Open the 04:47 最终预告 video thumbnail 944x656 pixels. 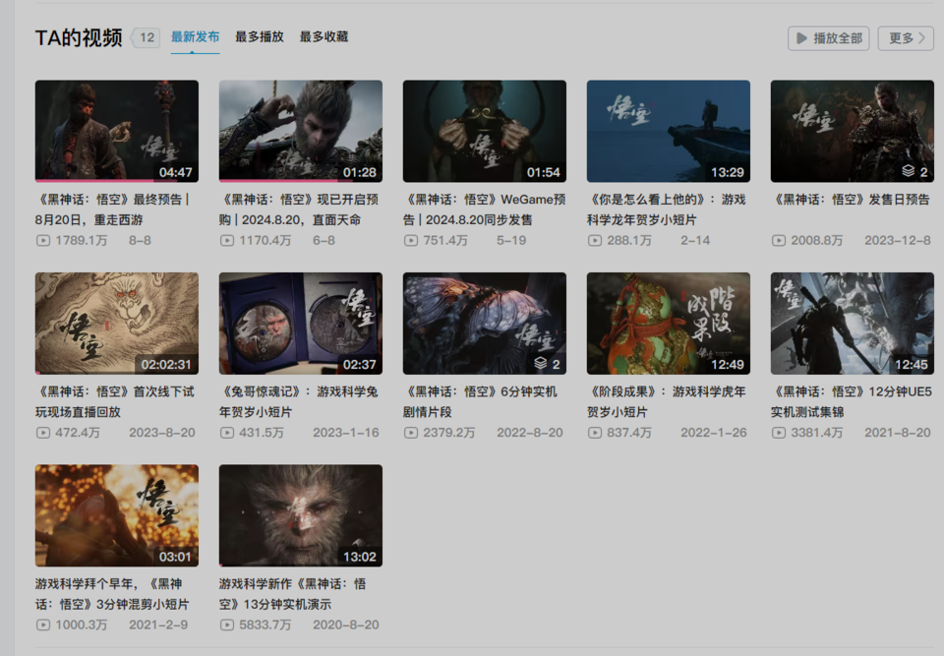(117, 131)
